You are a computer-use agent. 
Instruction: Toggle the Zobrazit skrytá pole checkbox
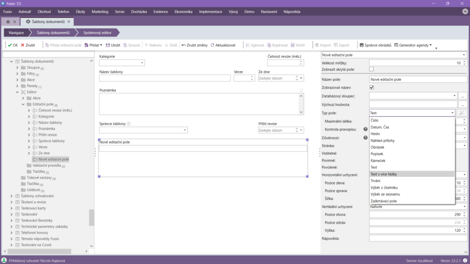point(372,69)
